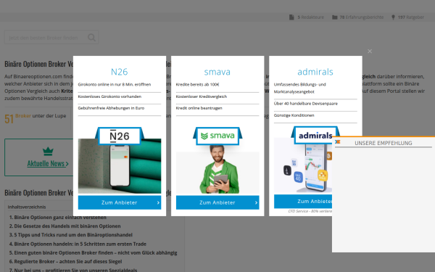Open the admirals 'Zum Anbieter' button

(x=303, y=201)
